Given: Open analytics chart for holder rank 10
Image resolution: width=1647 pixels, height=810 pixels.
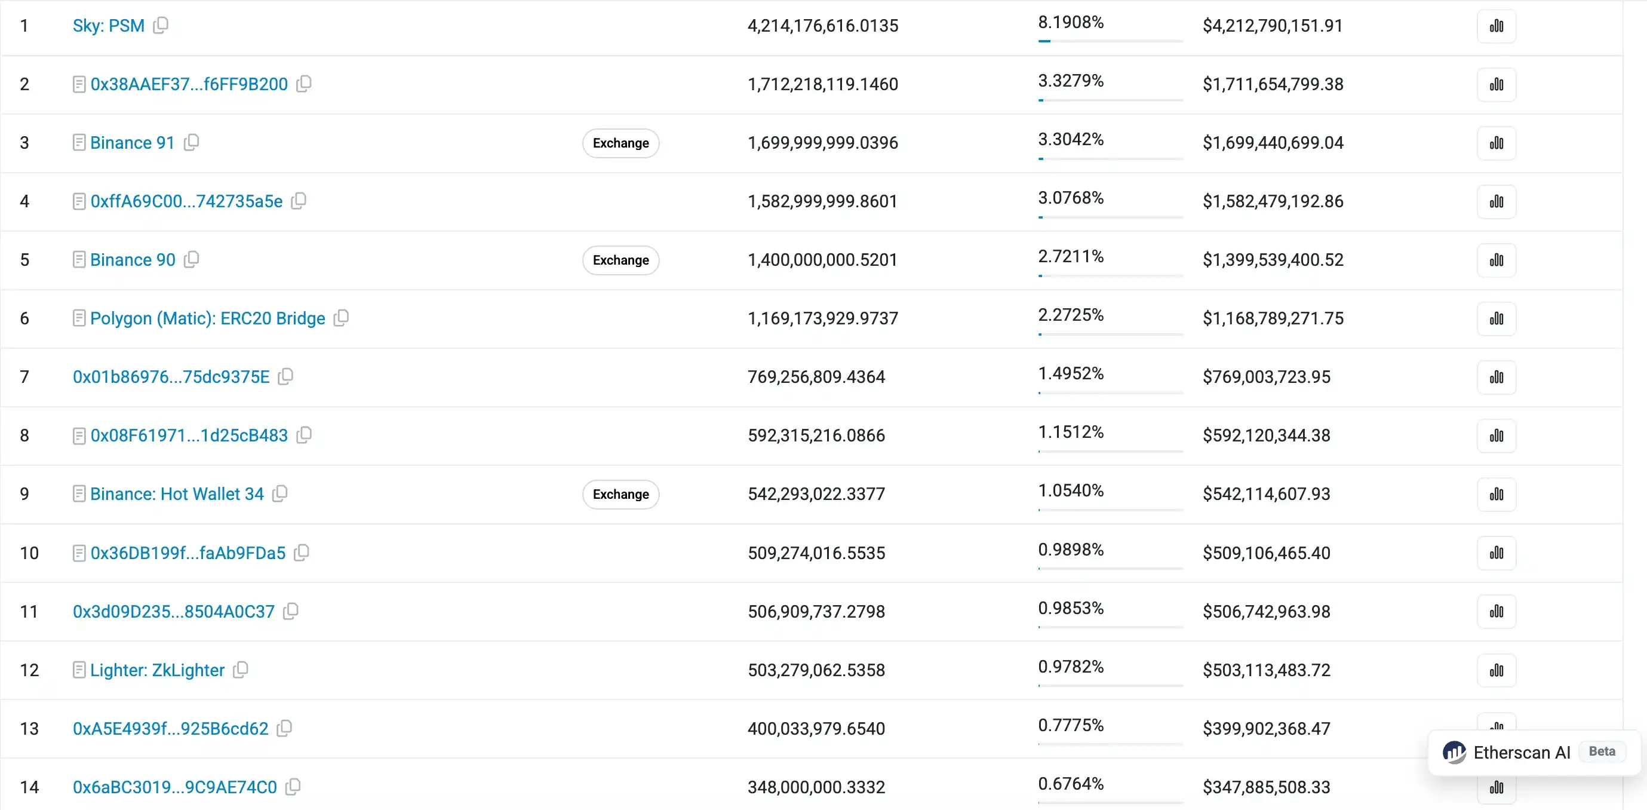Looking at the screenshot, I should pyautogui.click(x=1496, y=553).
